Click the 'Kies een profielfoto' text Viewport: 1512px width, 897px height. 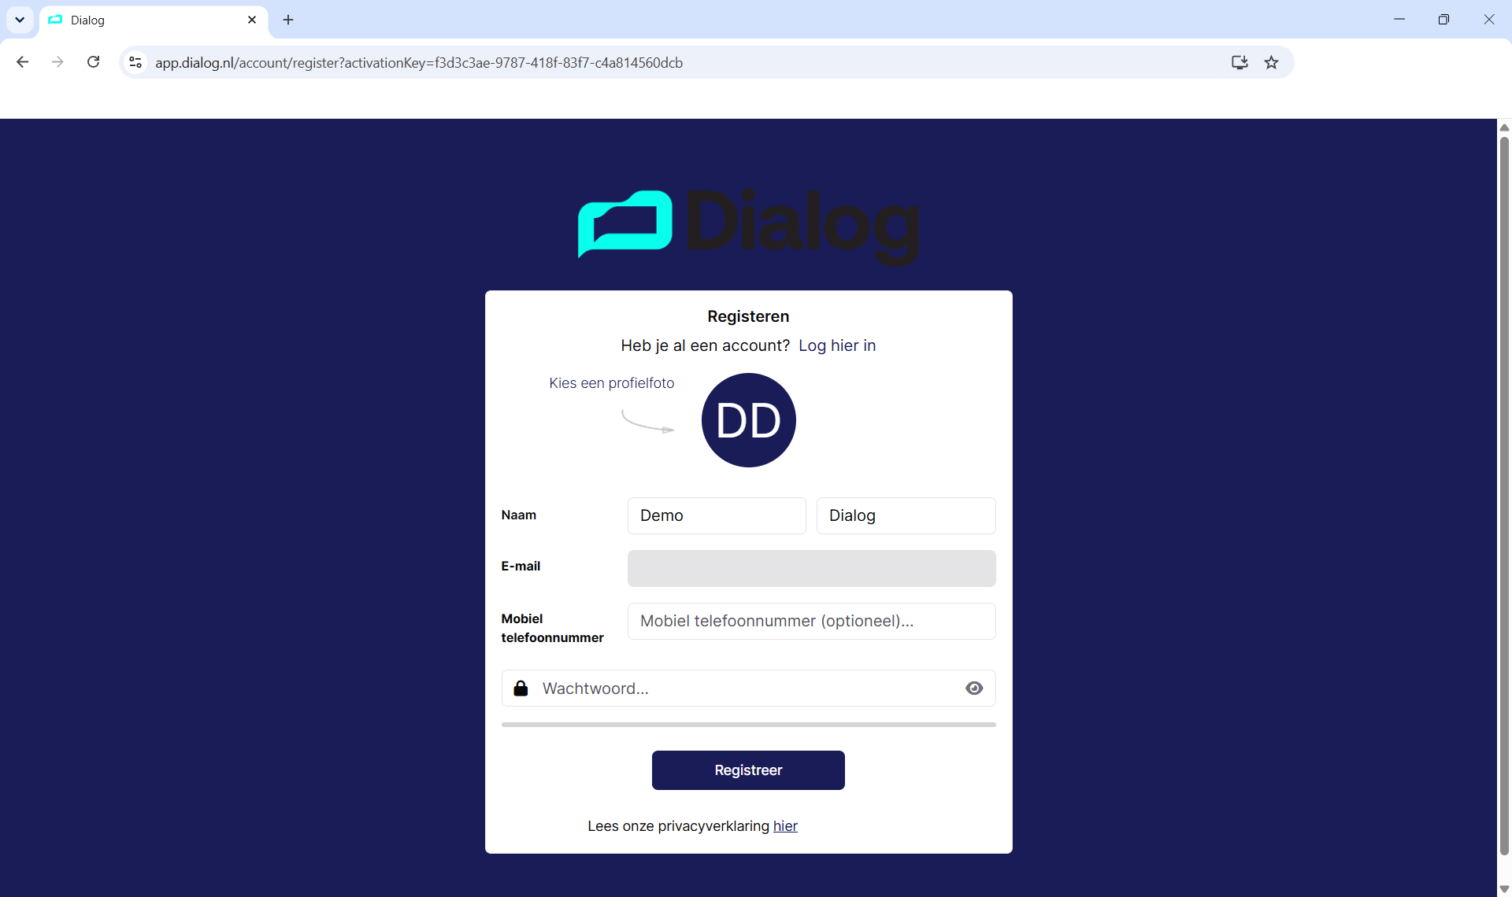point(611,383)
